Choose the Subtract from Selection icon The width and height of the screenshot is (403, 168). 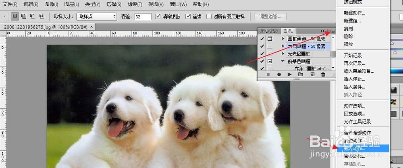33,17
